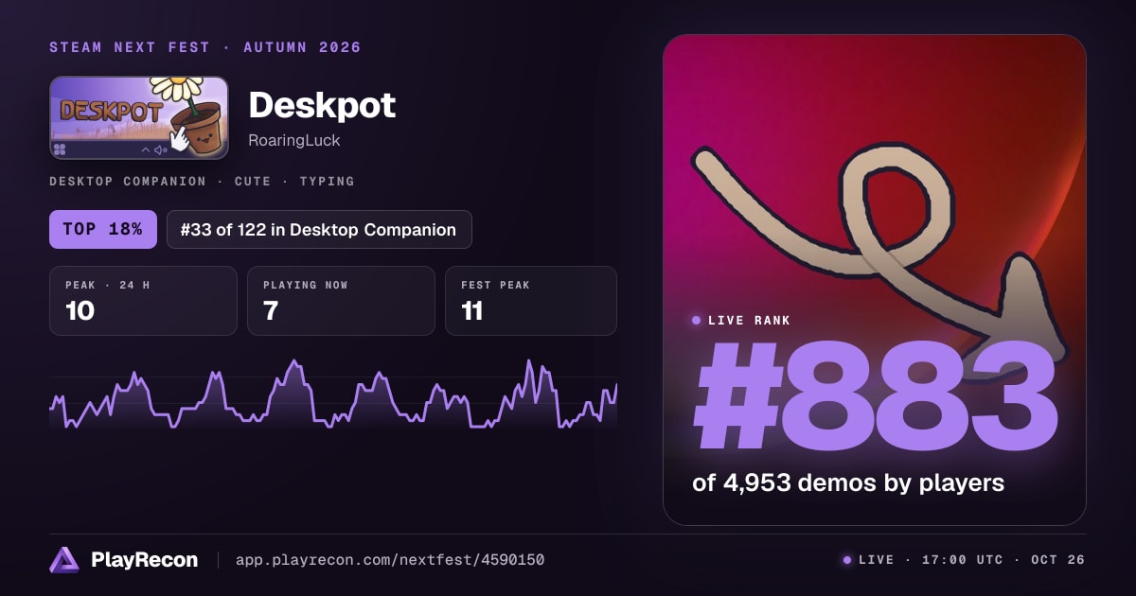The height and width of the screenshot is (596, 1136).
Task: Click the LIVE · 17:00 UTC · OCT 26 status
Action: pyautogui.click(x=971, y=560)
